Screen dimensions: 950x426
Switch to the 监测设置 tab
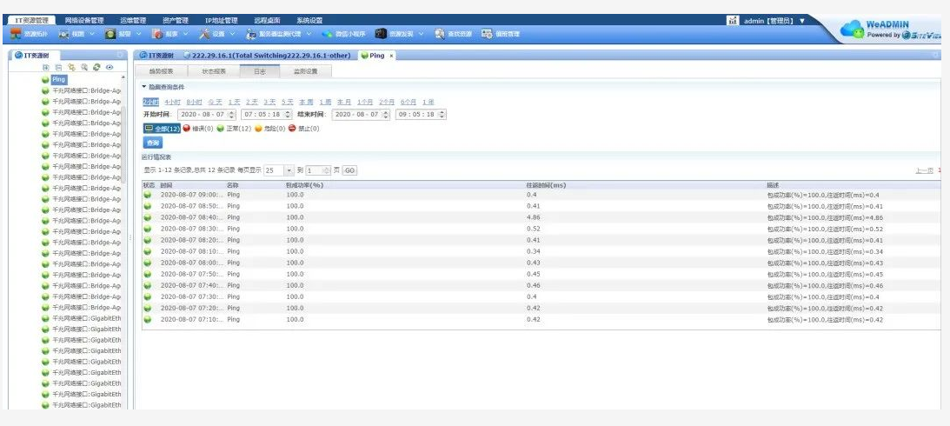coord(305,71)
